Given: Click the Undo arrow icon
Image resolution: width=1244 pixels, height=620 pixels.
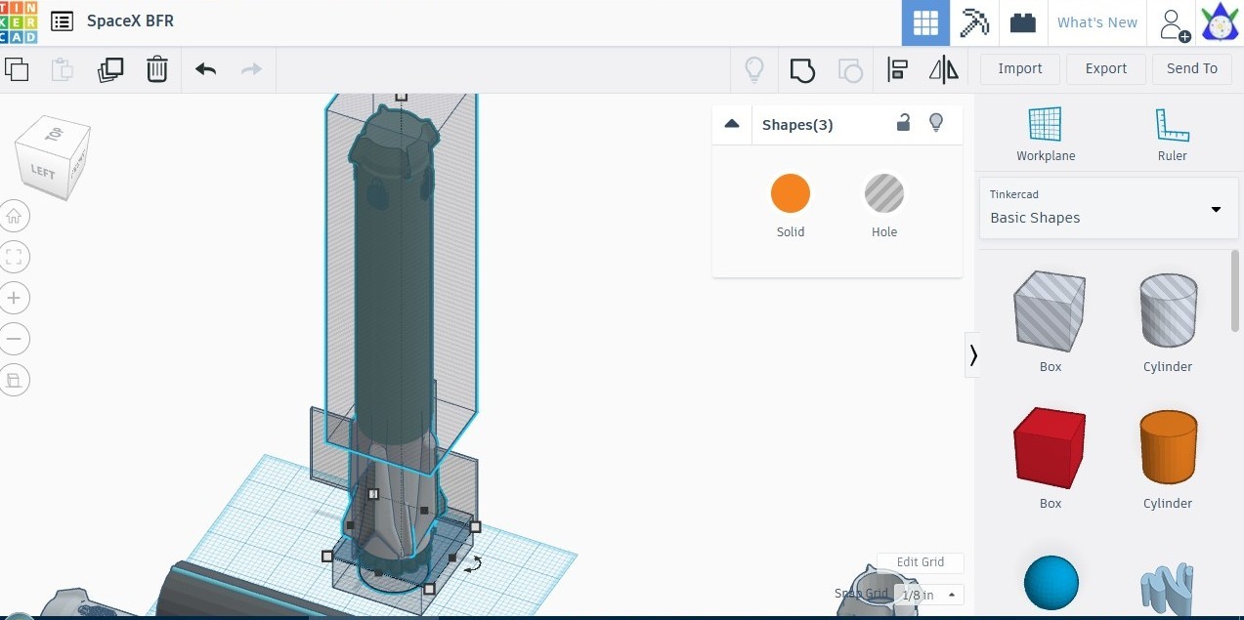Looking at the screenshot, I should tap(204, 69).
